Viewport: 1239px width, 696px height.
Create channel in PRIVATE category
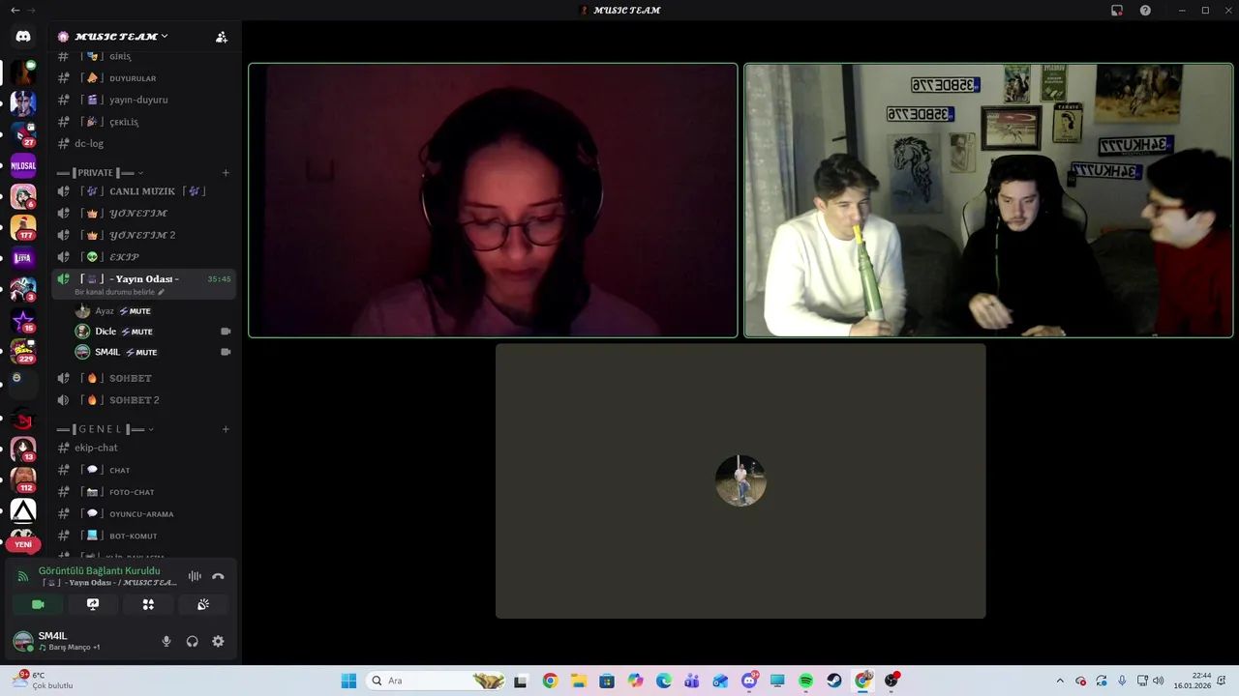click(226, 173)
